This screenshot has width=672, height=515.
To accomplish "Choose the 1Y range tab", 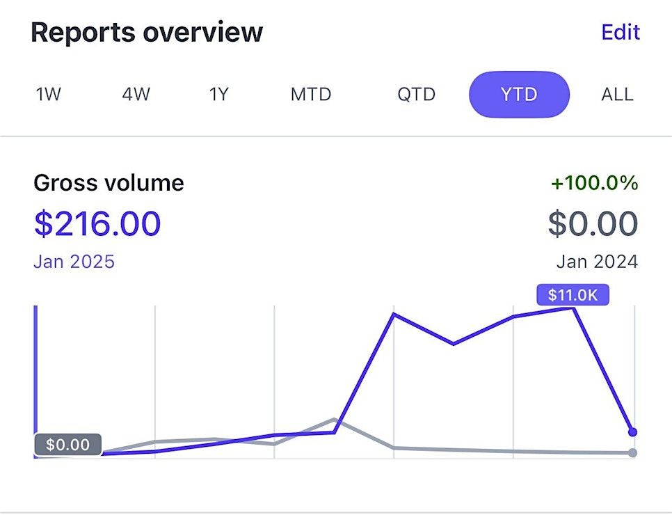I will click(219, 94).
